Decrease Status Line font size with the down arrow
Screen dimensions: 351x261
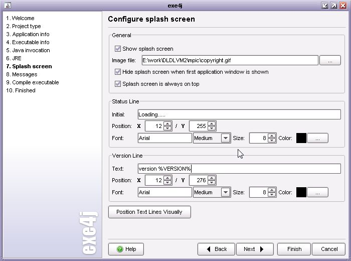272,140
